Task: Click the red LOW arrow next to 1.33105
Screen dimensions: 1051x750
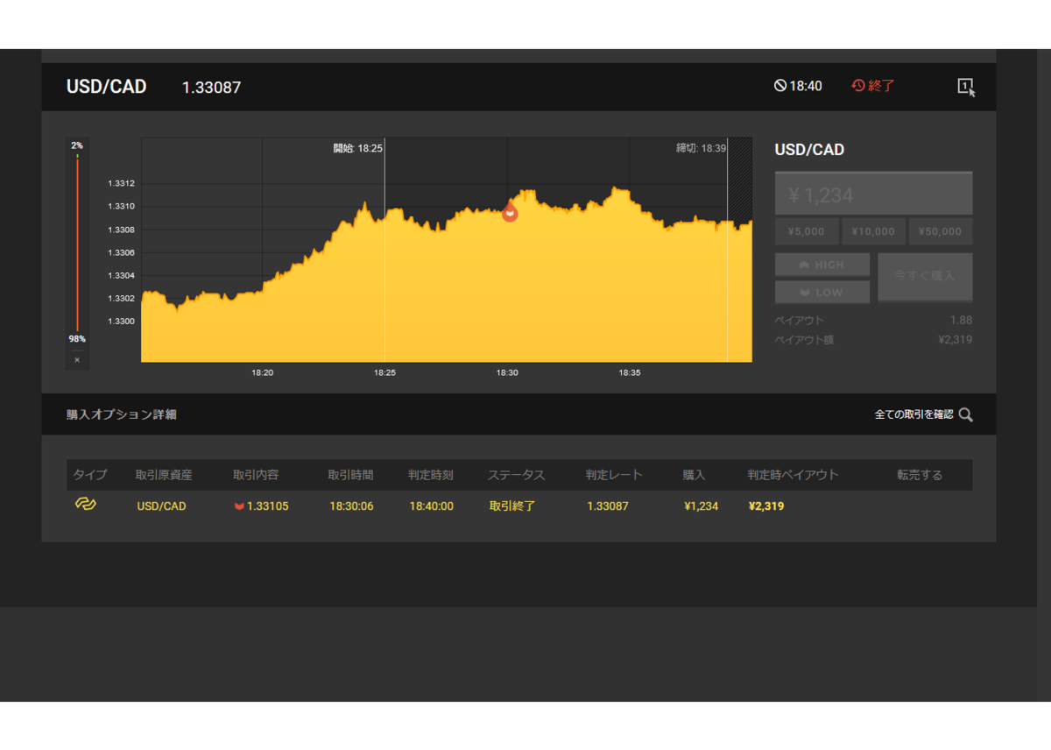Action: (239, 506)
